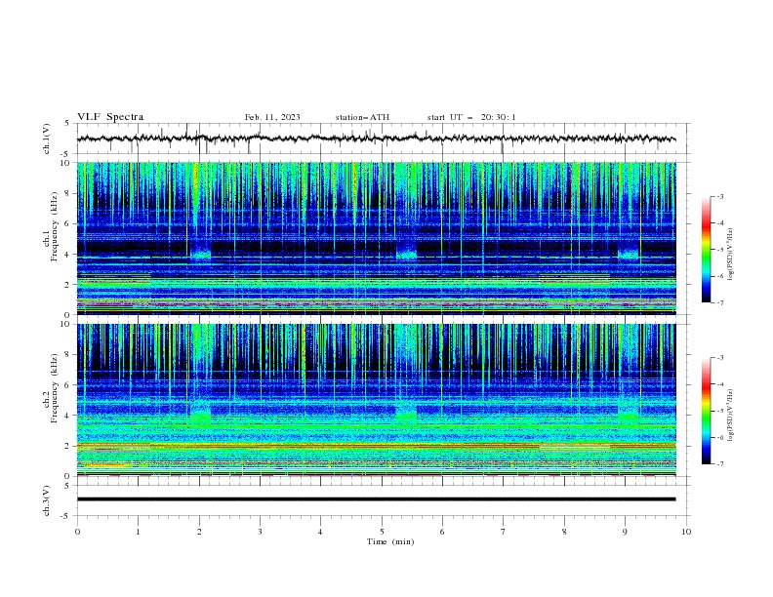Click the "-5" tick on the ch.2 colorbar
The width and height of the screenshot is (773, 597).
pos(720,411)
